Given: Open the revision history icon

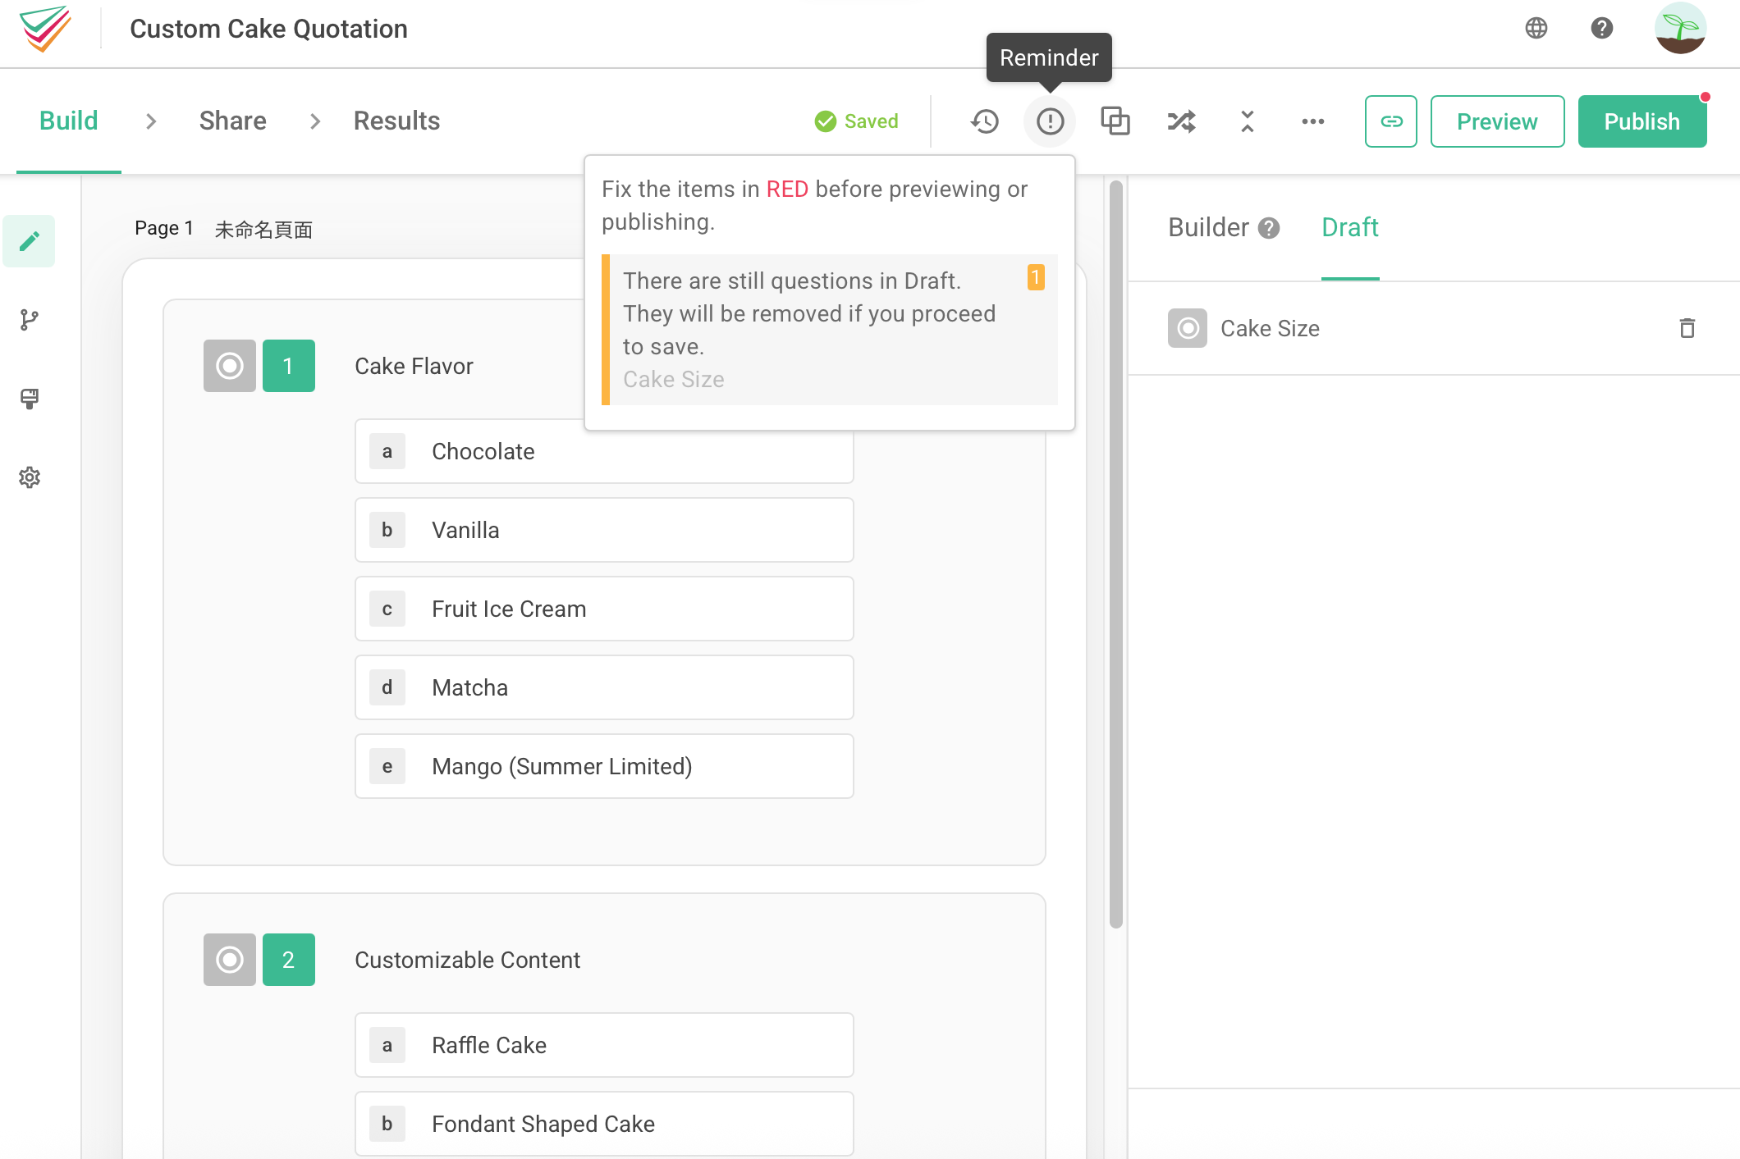Looking at the screenshot, I should [984, 121].
